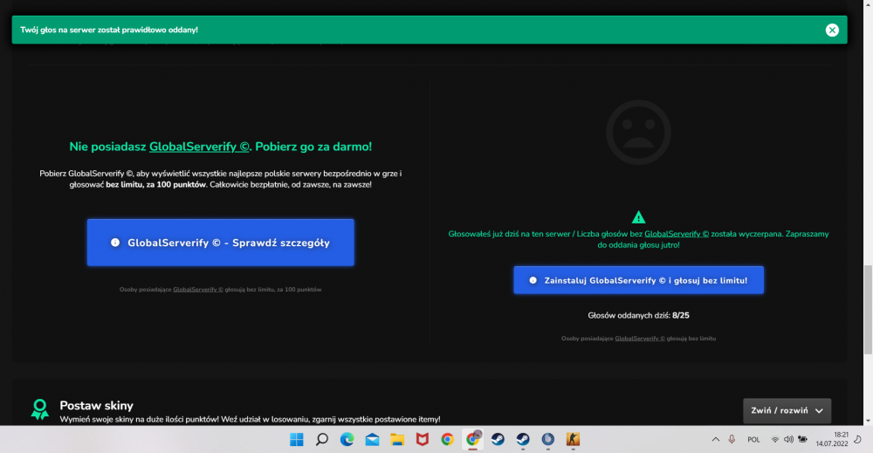Screen dimensions: 873x453
Task: Click the battery tray icon
Action: (802, 440)
